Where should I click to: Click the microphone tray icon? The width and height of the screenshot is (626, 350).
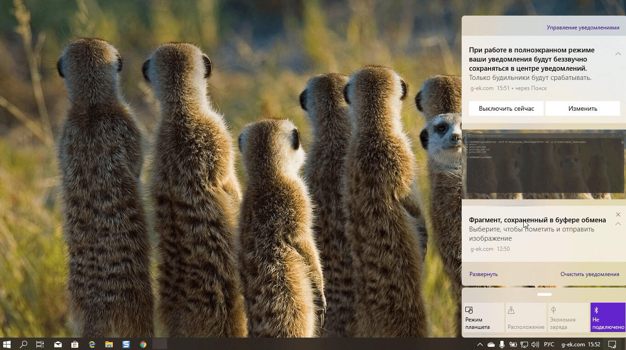coord(502,344)
